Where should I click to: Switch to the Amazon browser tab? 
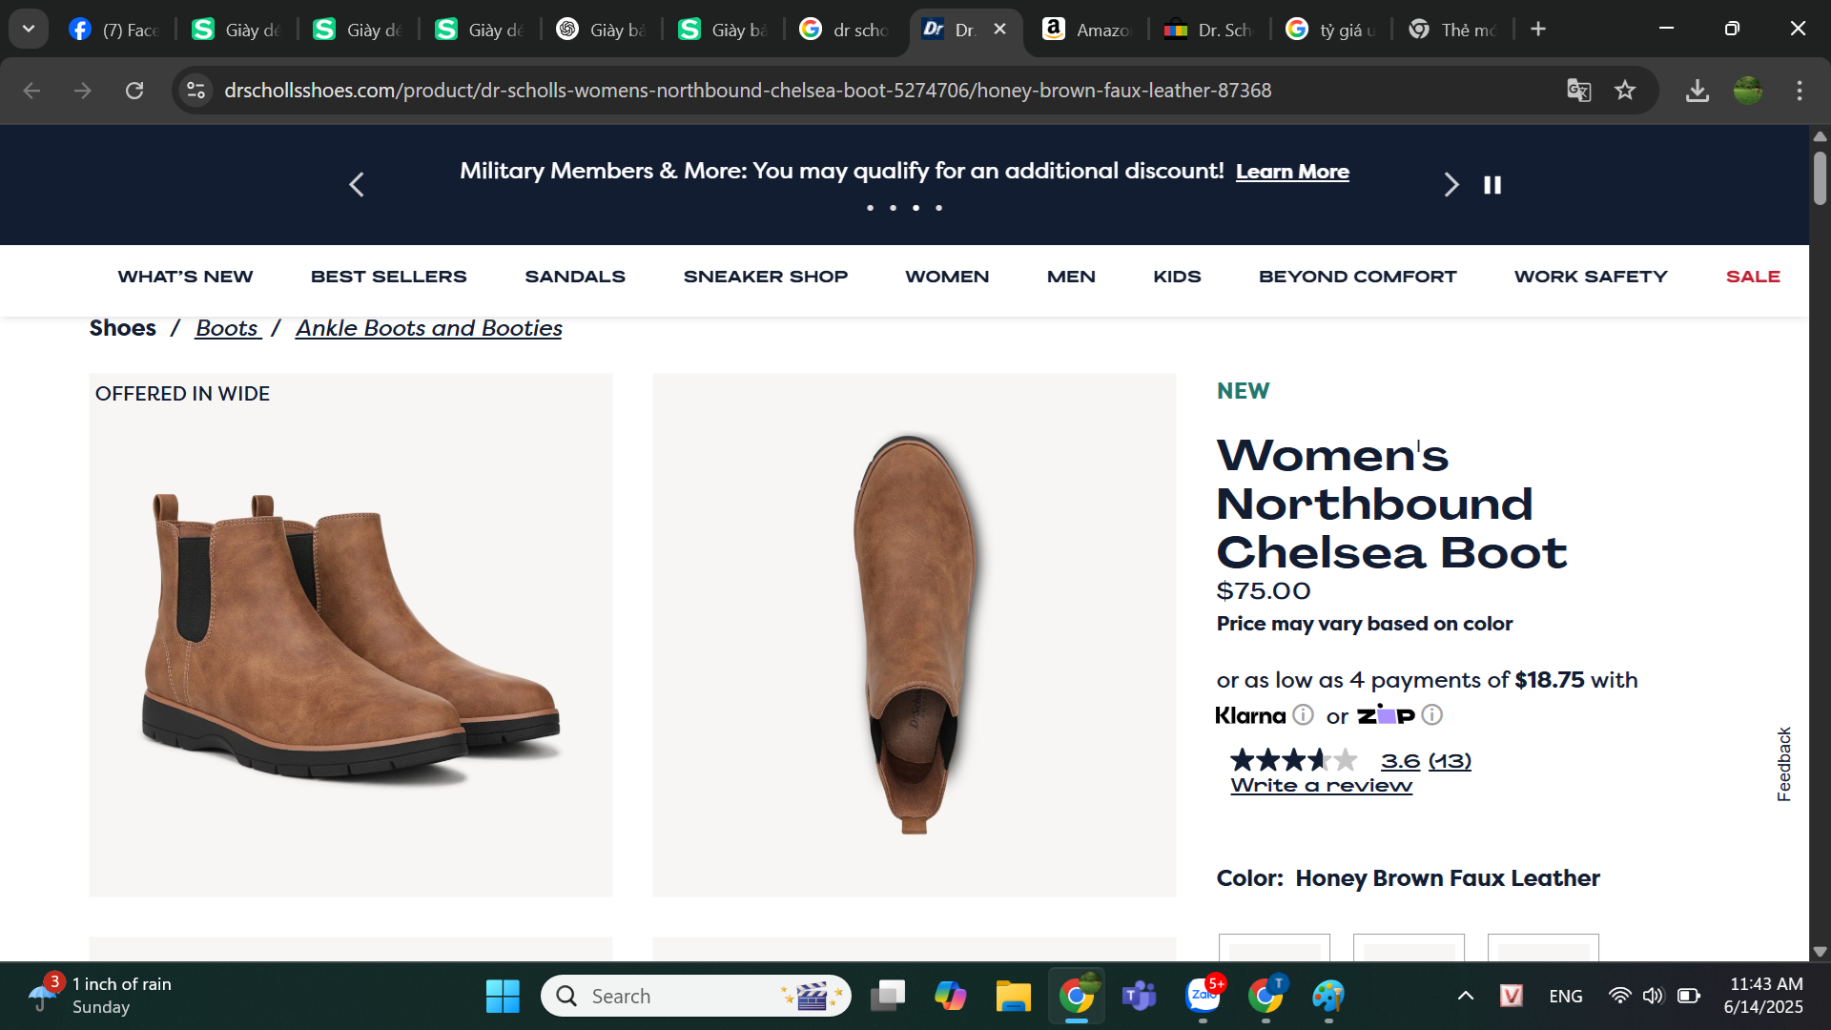[x=1087, y=30]
